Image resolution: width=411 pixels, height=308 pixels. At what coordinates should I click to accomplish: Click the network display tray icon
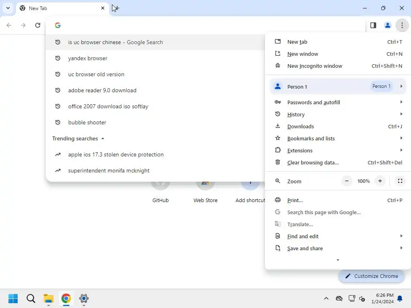tap(352, 298)
